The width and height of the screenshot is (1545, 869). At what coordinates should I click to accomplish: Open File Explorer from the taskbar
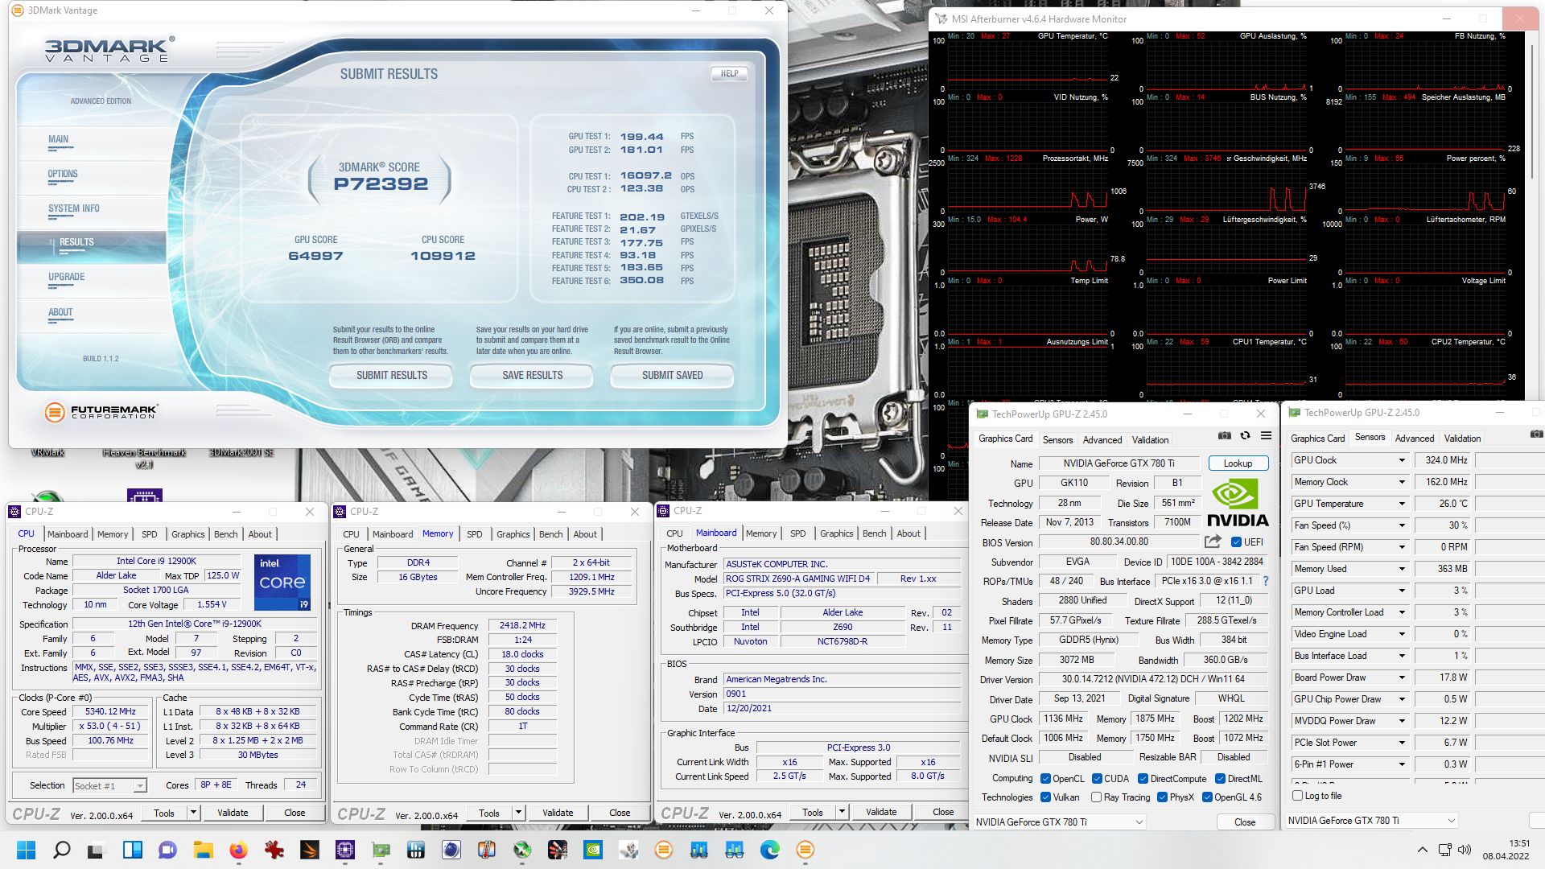[x=203, y=850]
